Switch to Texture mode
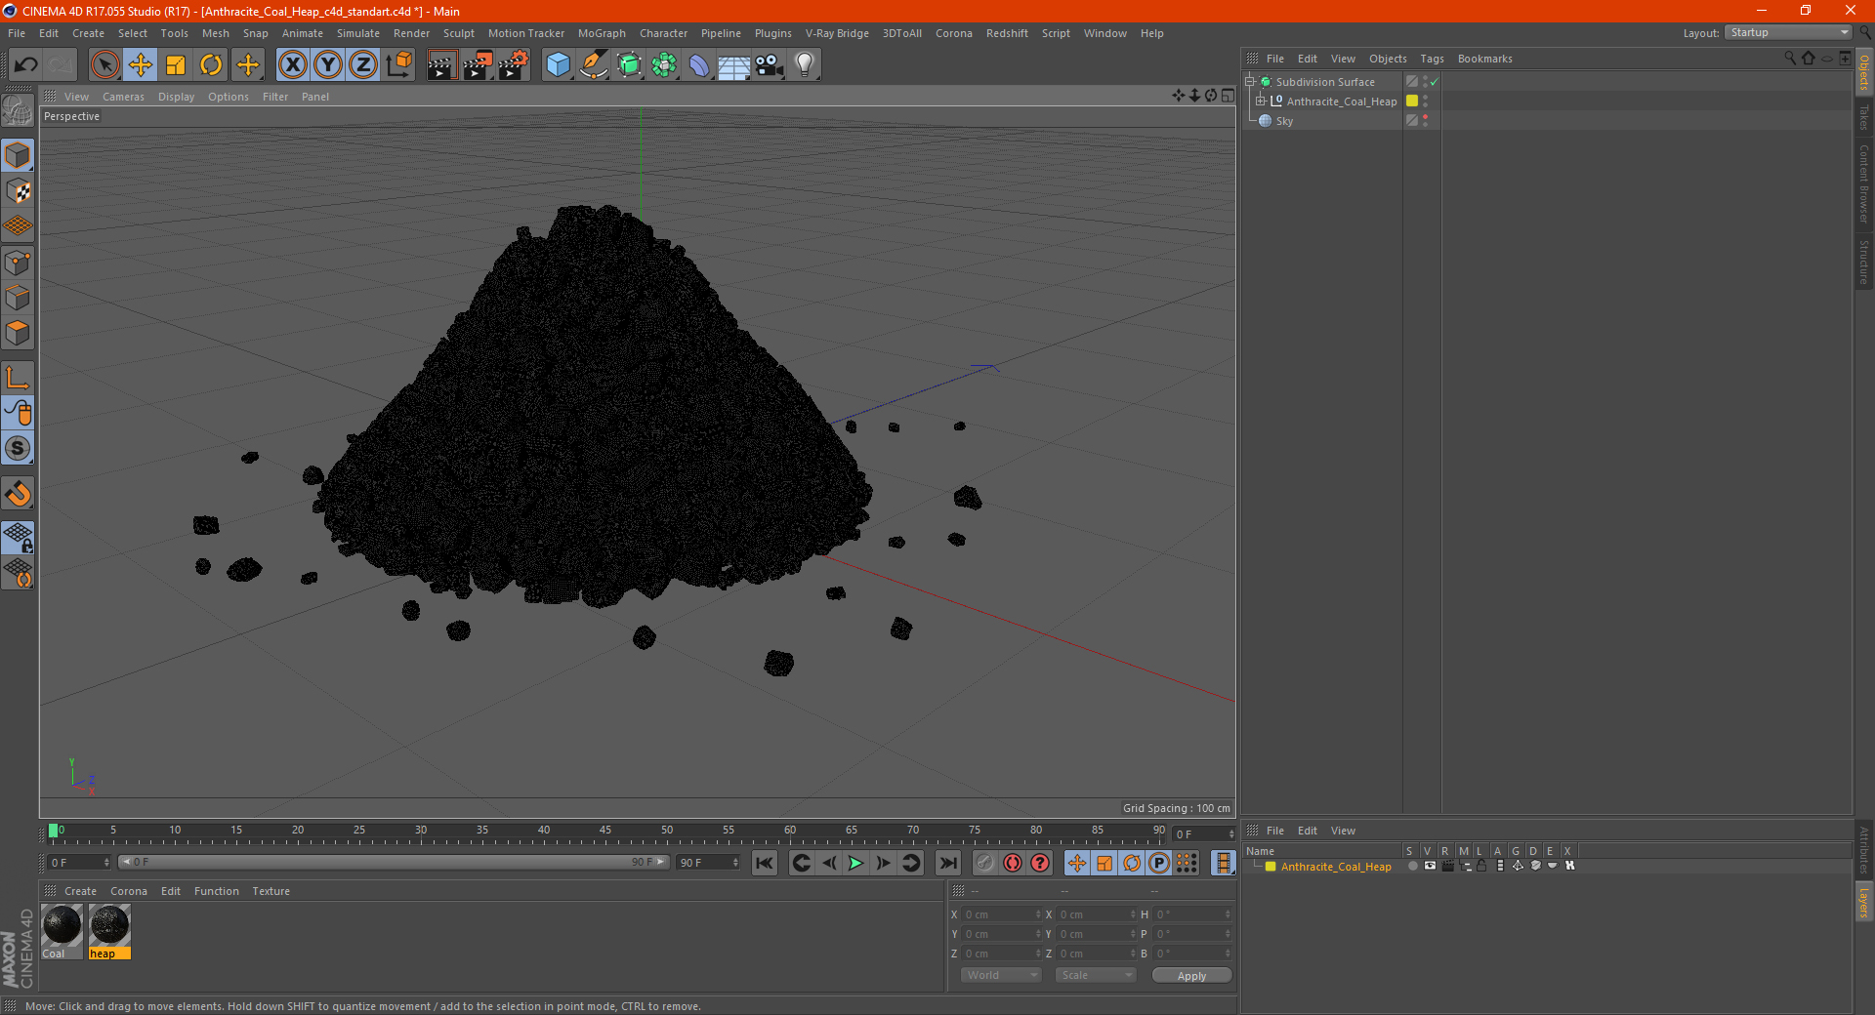Viewport: 1875px width, 1015px height. [18, 191]
